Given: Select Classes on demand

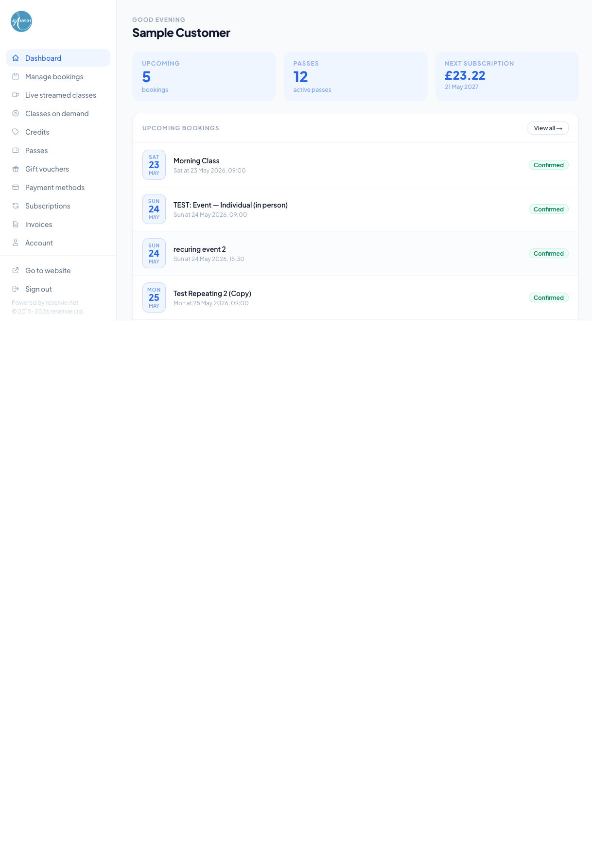Looking at the screenshot, I should pyautogui.click(x=58, y=113).
